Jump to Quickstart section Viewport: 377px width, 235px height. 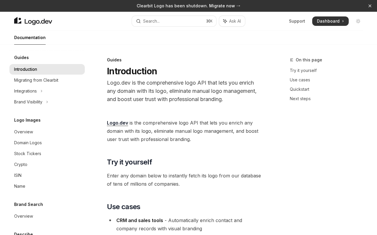tap(299, 89)
